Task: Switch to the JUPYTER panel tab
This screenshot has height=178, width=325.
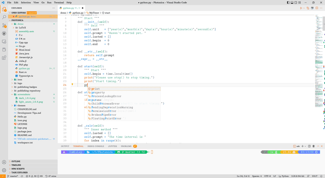Action: 113,146
